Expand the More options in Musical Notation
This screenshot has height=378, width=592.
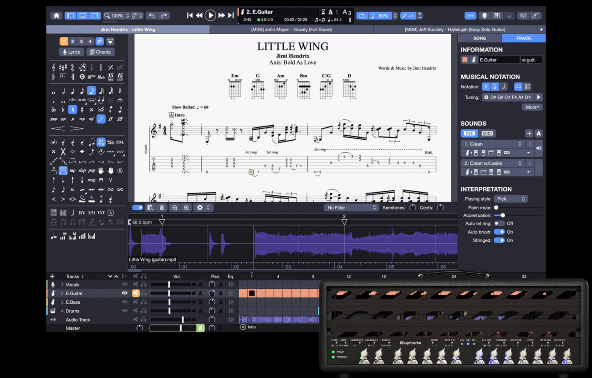[532, 107]
